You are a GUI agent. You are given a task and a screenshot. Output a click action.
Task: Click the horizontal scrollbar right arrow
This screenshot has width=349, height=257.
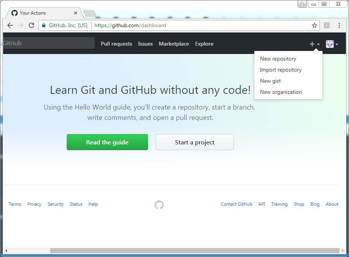(x=343, y=250)
